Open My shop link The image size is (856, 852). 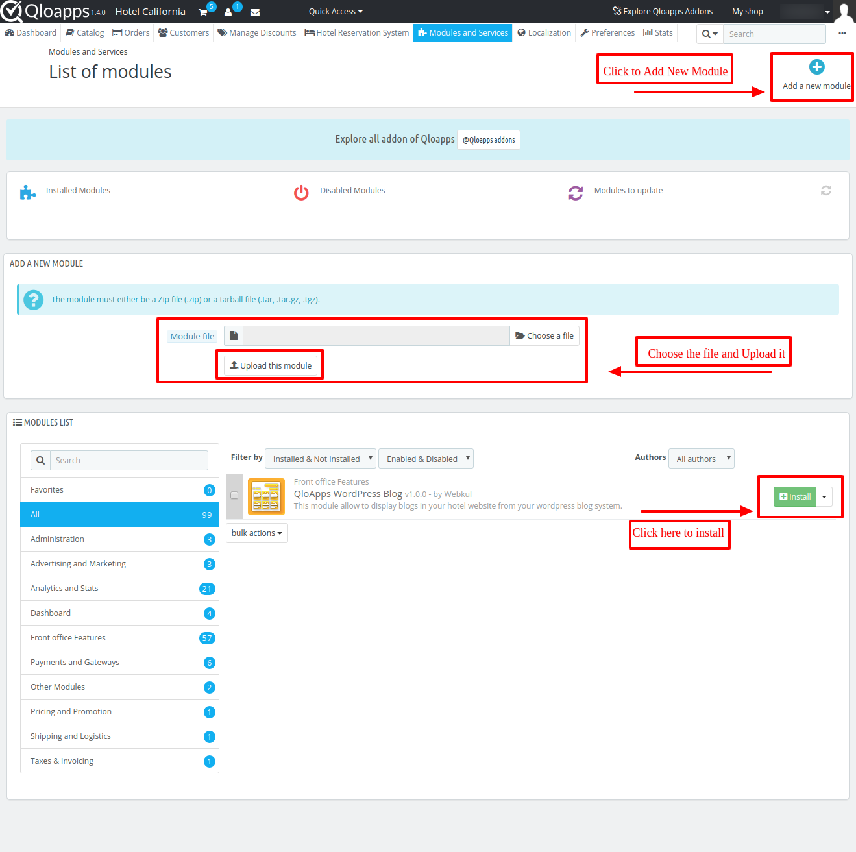(x=748, y=12)
